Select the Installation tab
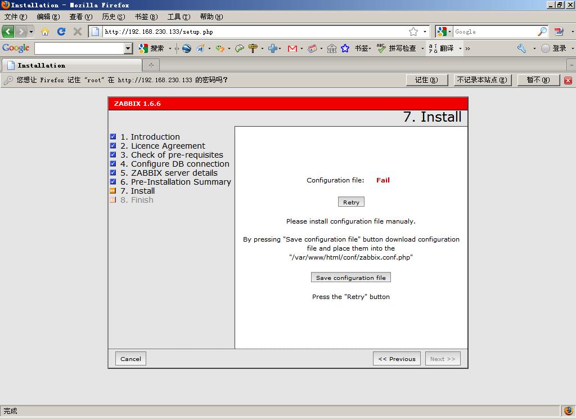576x419 pixels. click(x=72, y=65)
